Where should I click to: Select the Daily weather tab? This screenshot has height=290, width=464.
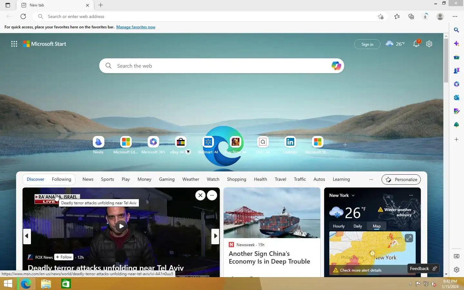point(358,226)
